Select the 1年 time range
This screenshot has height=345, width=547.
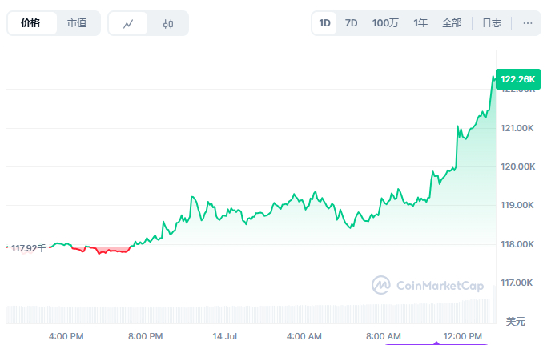pos(420,23)
